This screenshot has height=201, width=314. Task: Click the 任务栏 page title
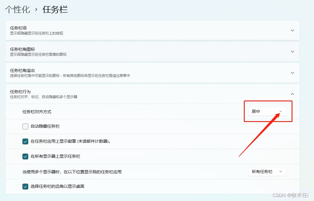pyautogui.click(x=55, y=9)
